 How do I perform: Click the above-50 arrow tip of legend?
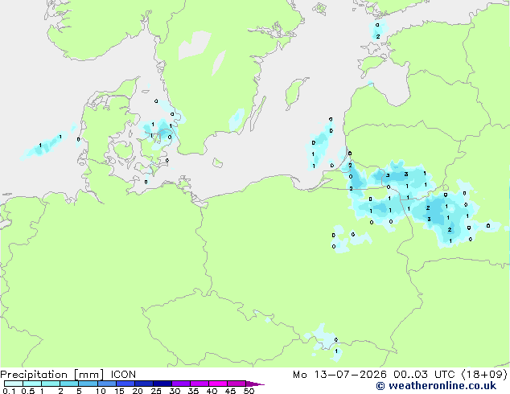pyautogui.click(x=255, y=384)
